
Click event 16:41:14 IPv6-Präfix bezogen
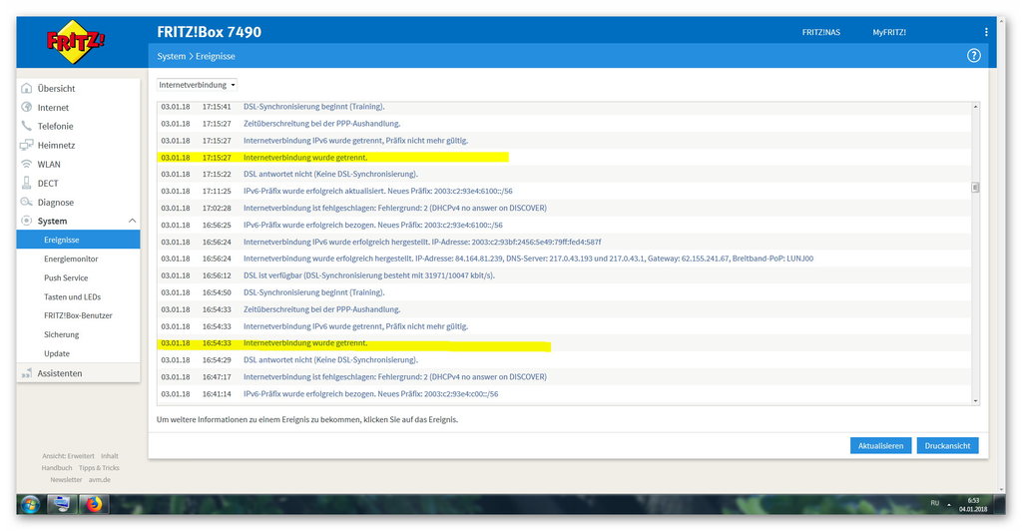pos(565,393)
